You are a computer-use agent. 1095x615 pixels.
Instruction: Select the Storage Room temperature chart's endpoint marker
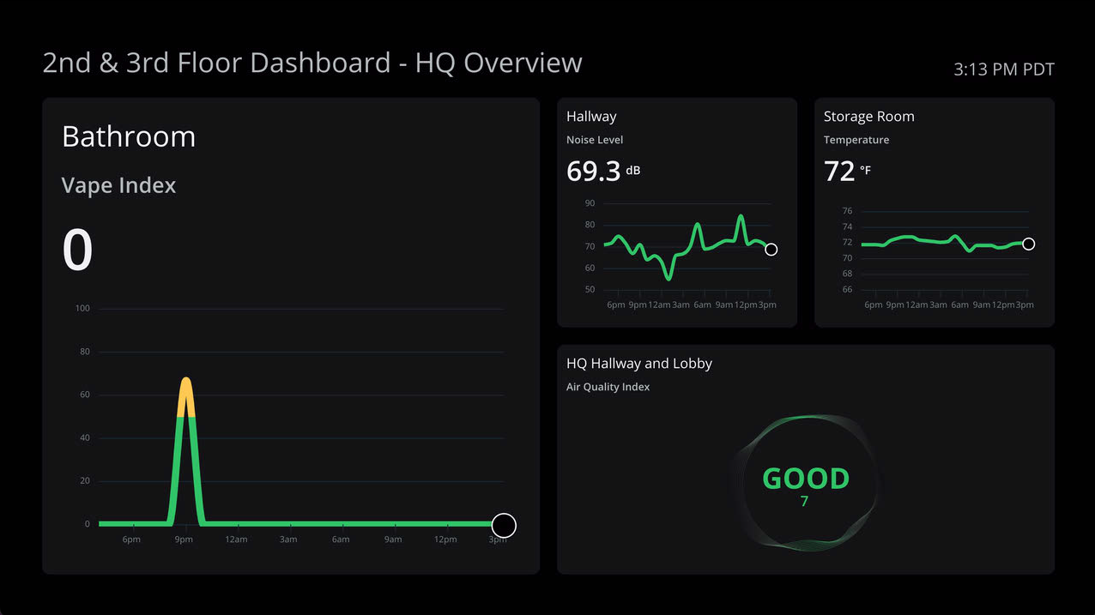pyautogui.click(x=1028, y=244)
